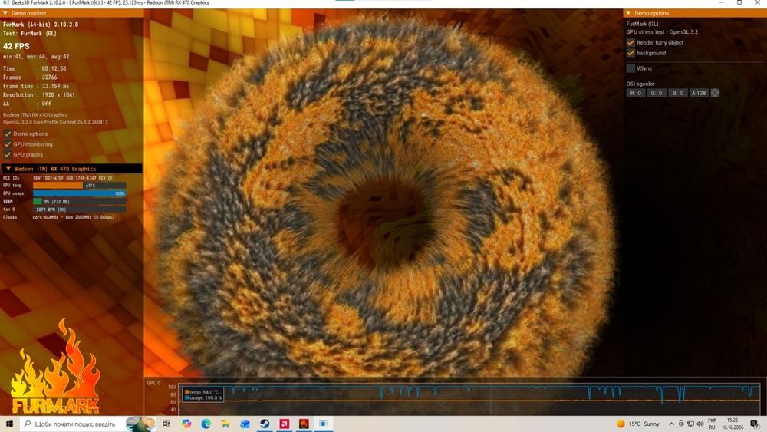
Task: Click the A:128 alpha field
Action: pyautogui.click(x=699, y=93)
